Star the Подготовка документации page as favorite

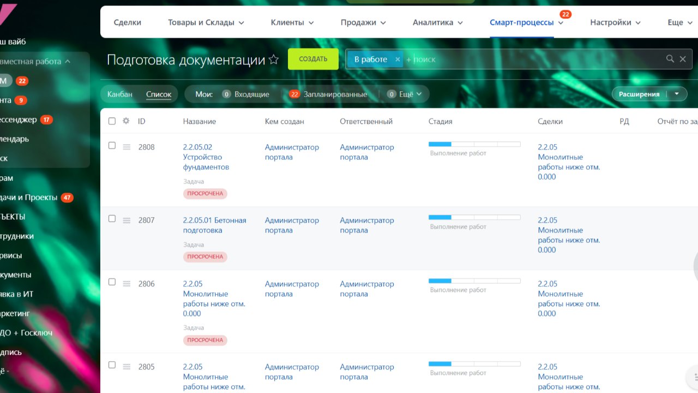(274, 59)
